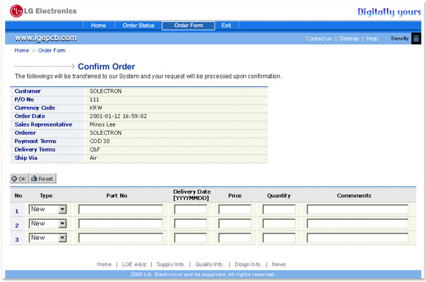The height and width of the screenshot is (282, 426).
Task: Click Delivery Date field in row 2
Action: click(x=190, y=224)
